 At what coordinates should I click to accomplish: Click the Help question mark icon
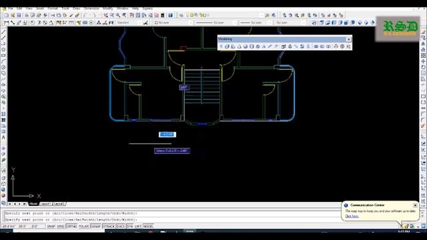171,15
